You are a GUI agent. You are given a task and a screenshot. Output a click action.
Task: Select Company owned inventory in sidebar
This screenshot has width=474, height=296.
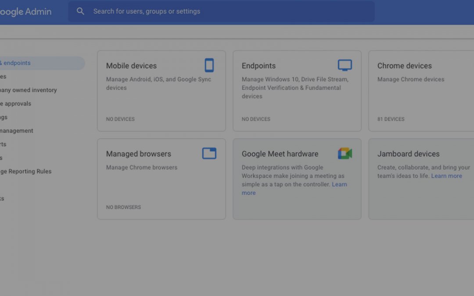click(29, 90)
